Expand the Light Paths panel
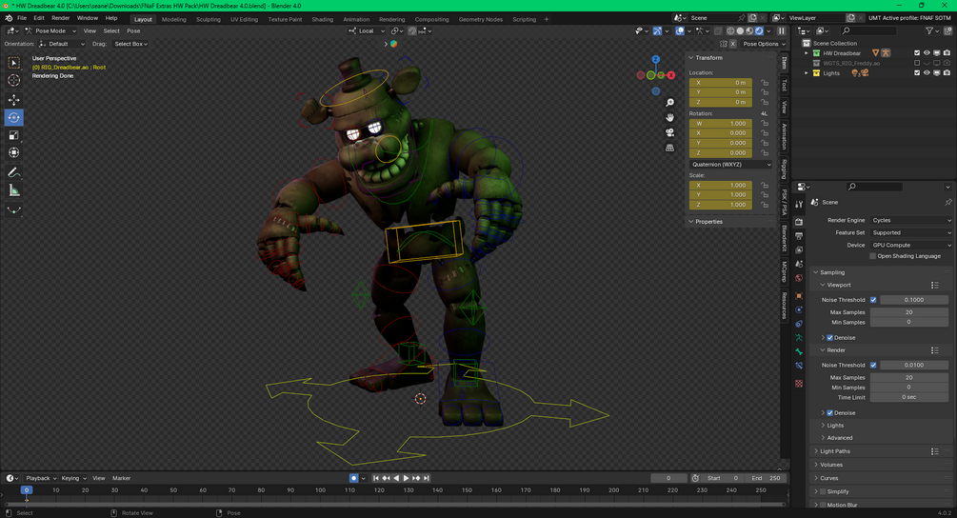 point(835,451)
